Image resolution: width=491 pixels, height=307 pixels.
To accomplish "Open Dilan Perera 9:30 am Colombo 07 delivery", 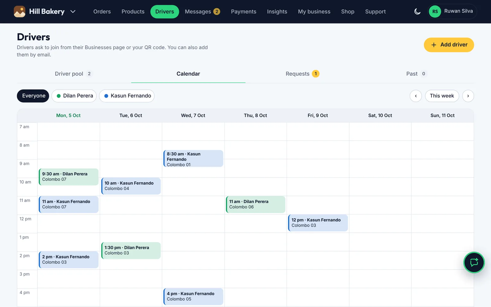I will [69, 177].
